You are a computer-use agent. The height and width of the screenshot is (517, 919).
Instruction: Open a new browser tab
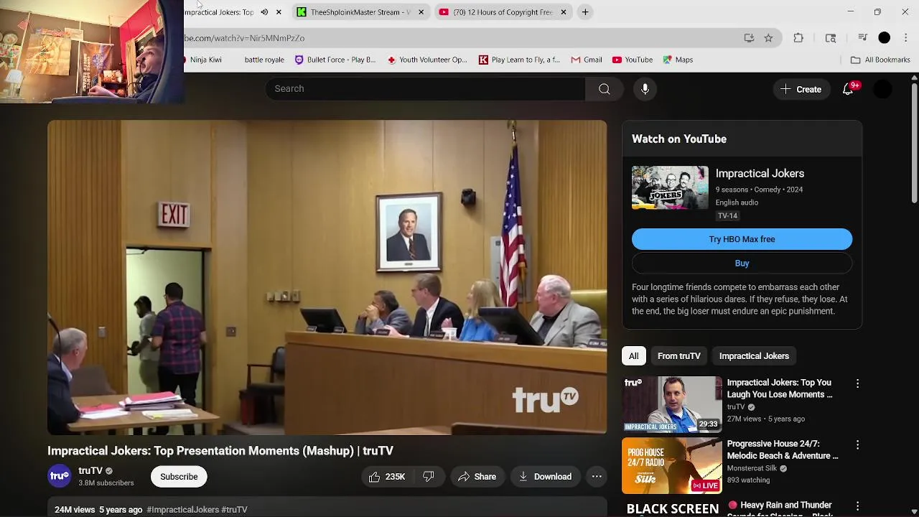click(585, 12)
